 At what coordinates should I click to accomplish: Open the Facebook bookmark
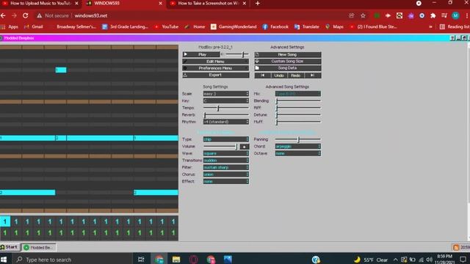click(x=275, y=26)
